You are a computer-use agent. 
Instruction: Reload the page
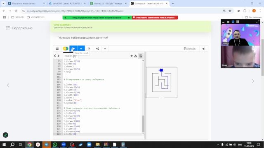pos(16,11)
